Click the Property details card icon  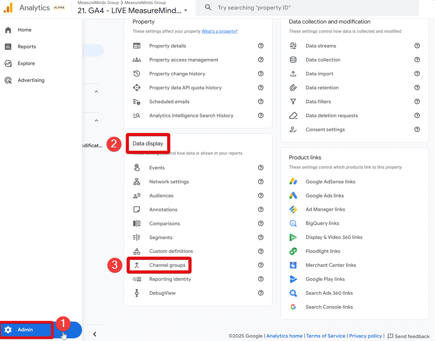(137, 46)
